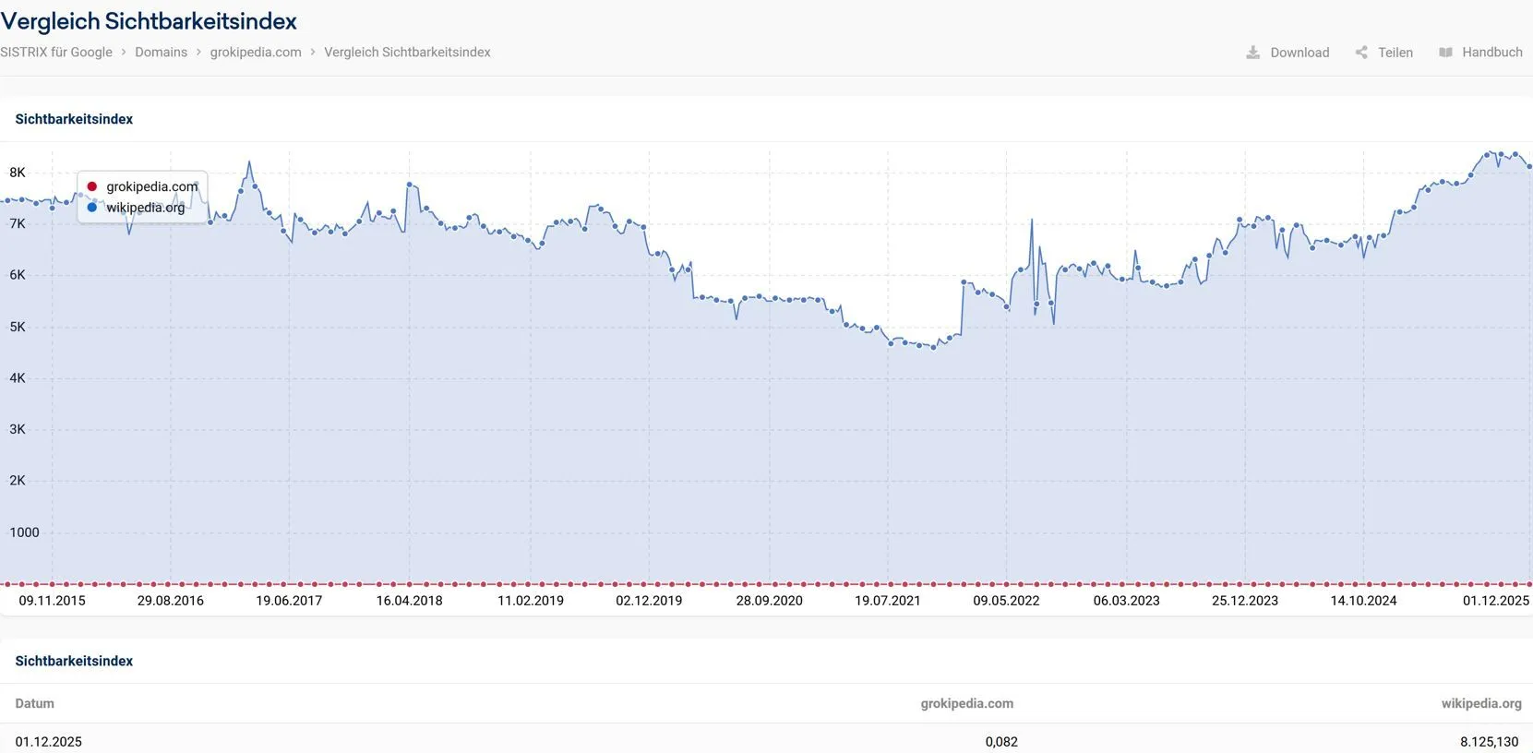Go to SISTRIX für Google breadcrumb

click(56, 53)
